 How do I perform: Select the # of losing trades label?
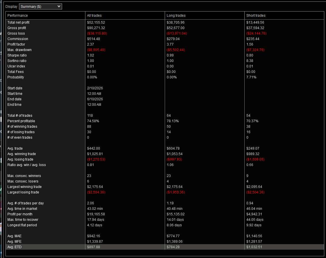click(21, 132)
